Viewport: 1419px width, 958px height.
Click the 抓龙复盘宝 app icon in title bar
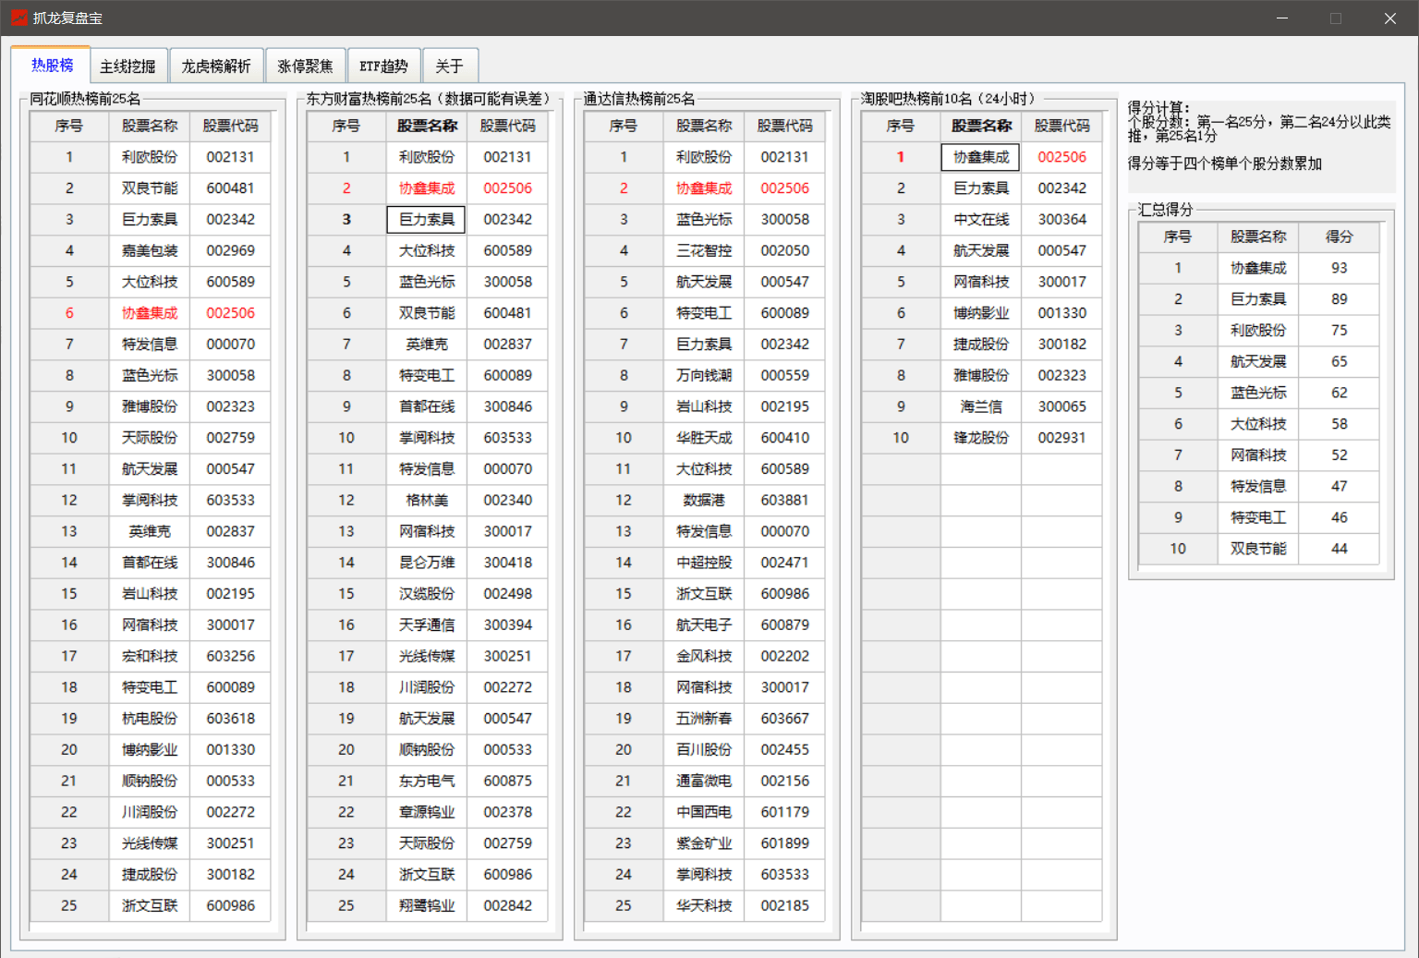coord(18,18)
